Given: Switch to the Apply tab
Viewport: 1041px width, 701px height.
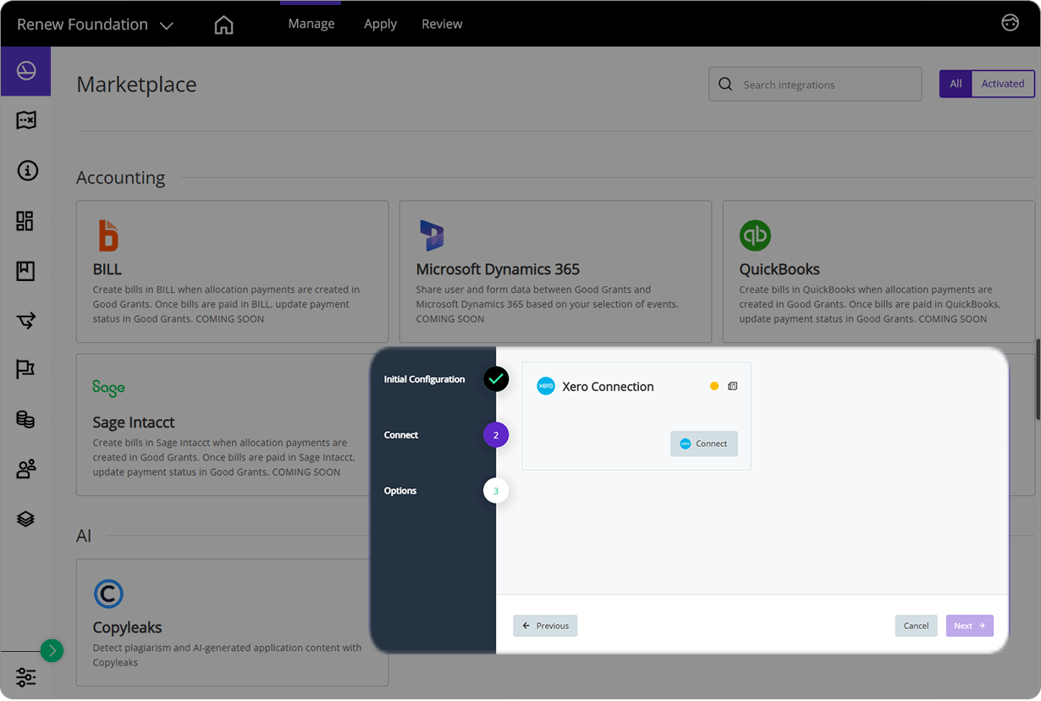Looking at the screenshot, I should coord(380,24).
